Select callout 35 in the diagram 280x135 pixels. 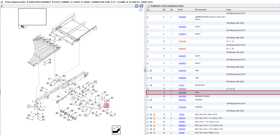tap(58, 96)
